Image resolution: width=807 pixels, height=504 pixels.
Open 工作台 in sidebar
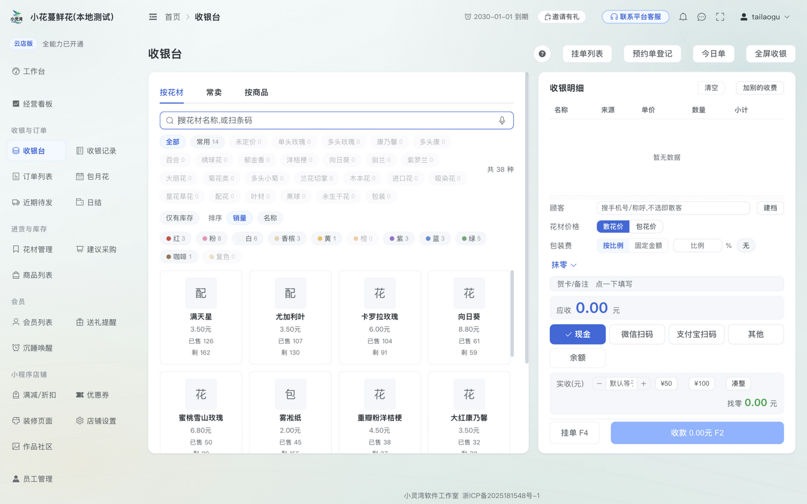click(x=29, y=71)
